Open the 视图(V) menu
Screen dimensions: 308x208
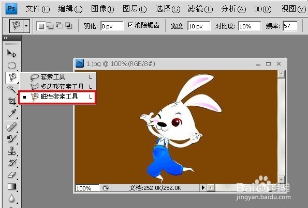click(x=294, y=9)
